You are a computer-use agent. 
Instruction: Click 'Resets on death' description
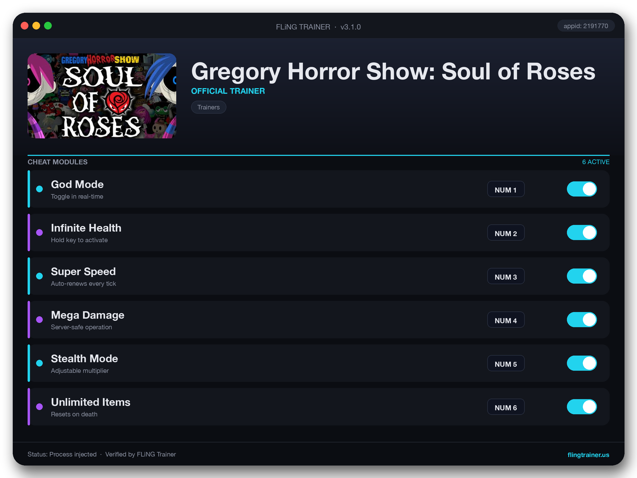74,414
